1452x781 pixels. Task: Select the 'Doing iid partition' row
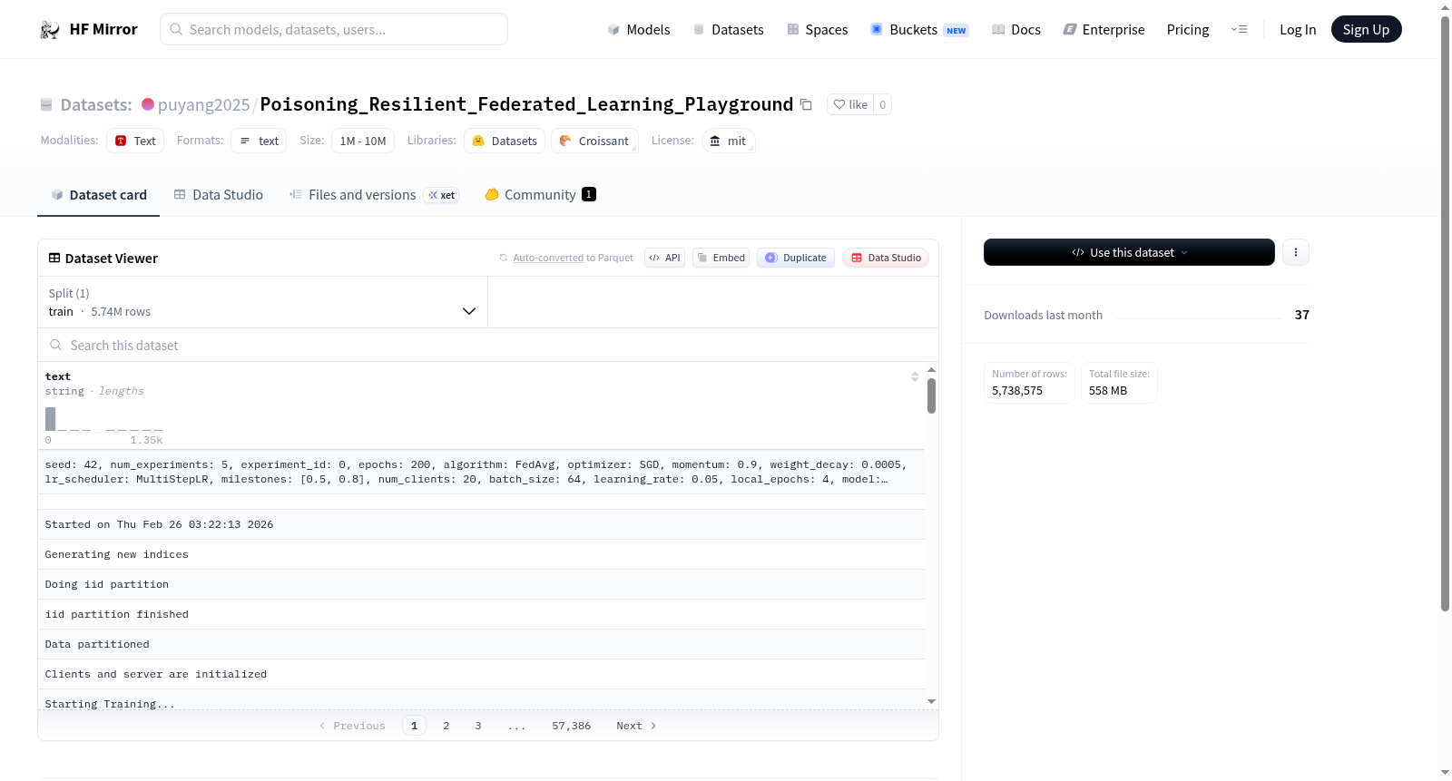[x=481, y=584]
